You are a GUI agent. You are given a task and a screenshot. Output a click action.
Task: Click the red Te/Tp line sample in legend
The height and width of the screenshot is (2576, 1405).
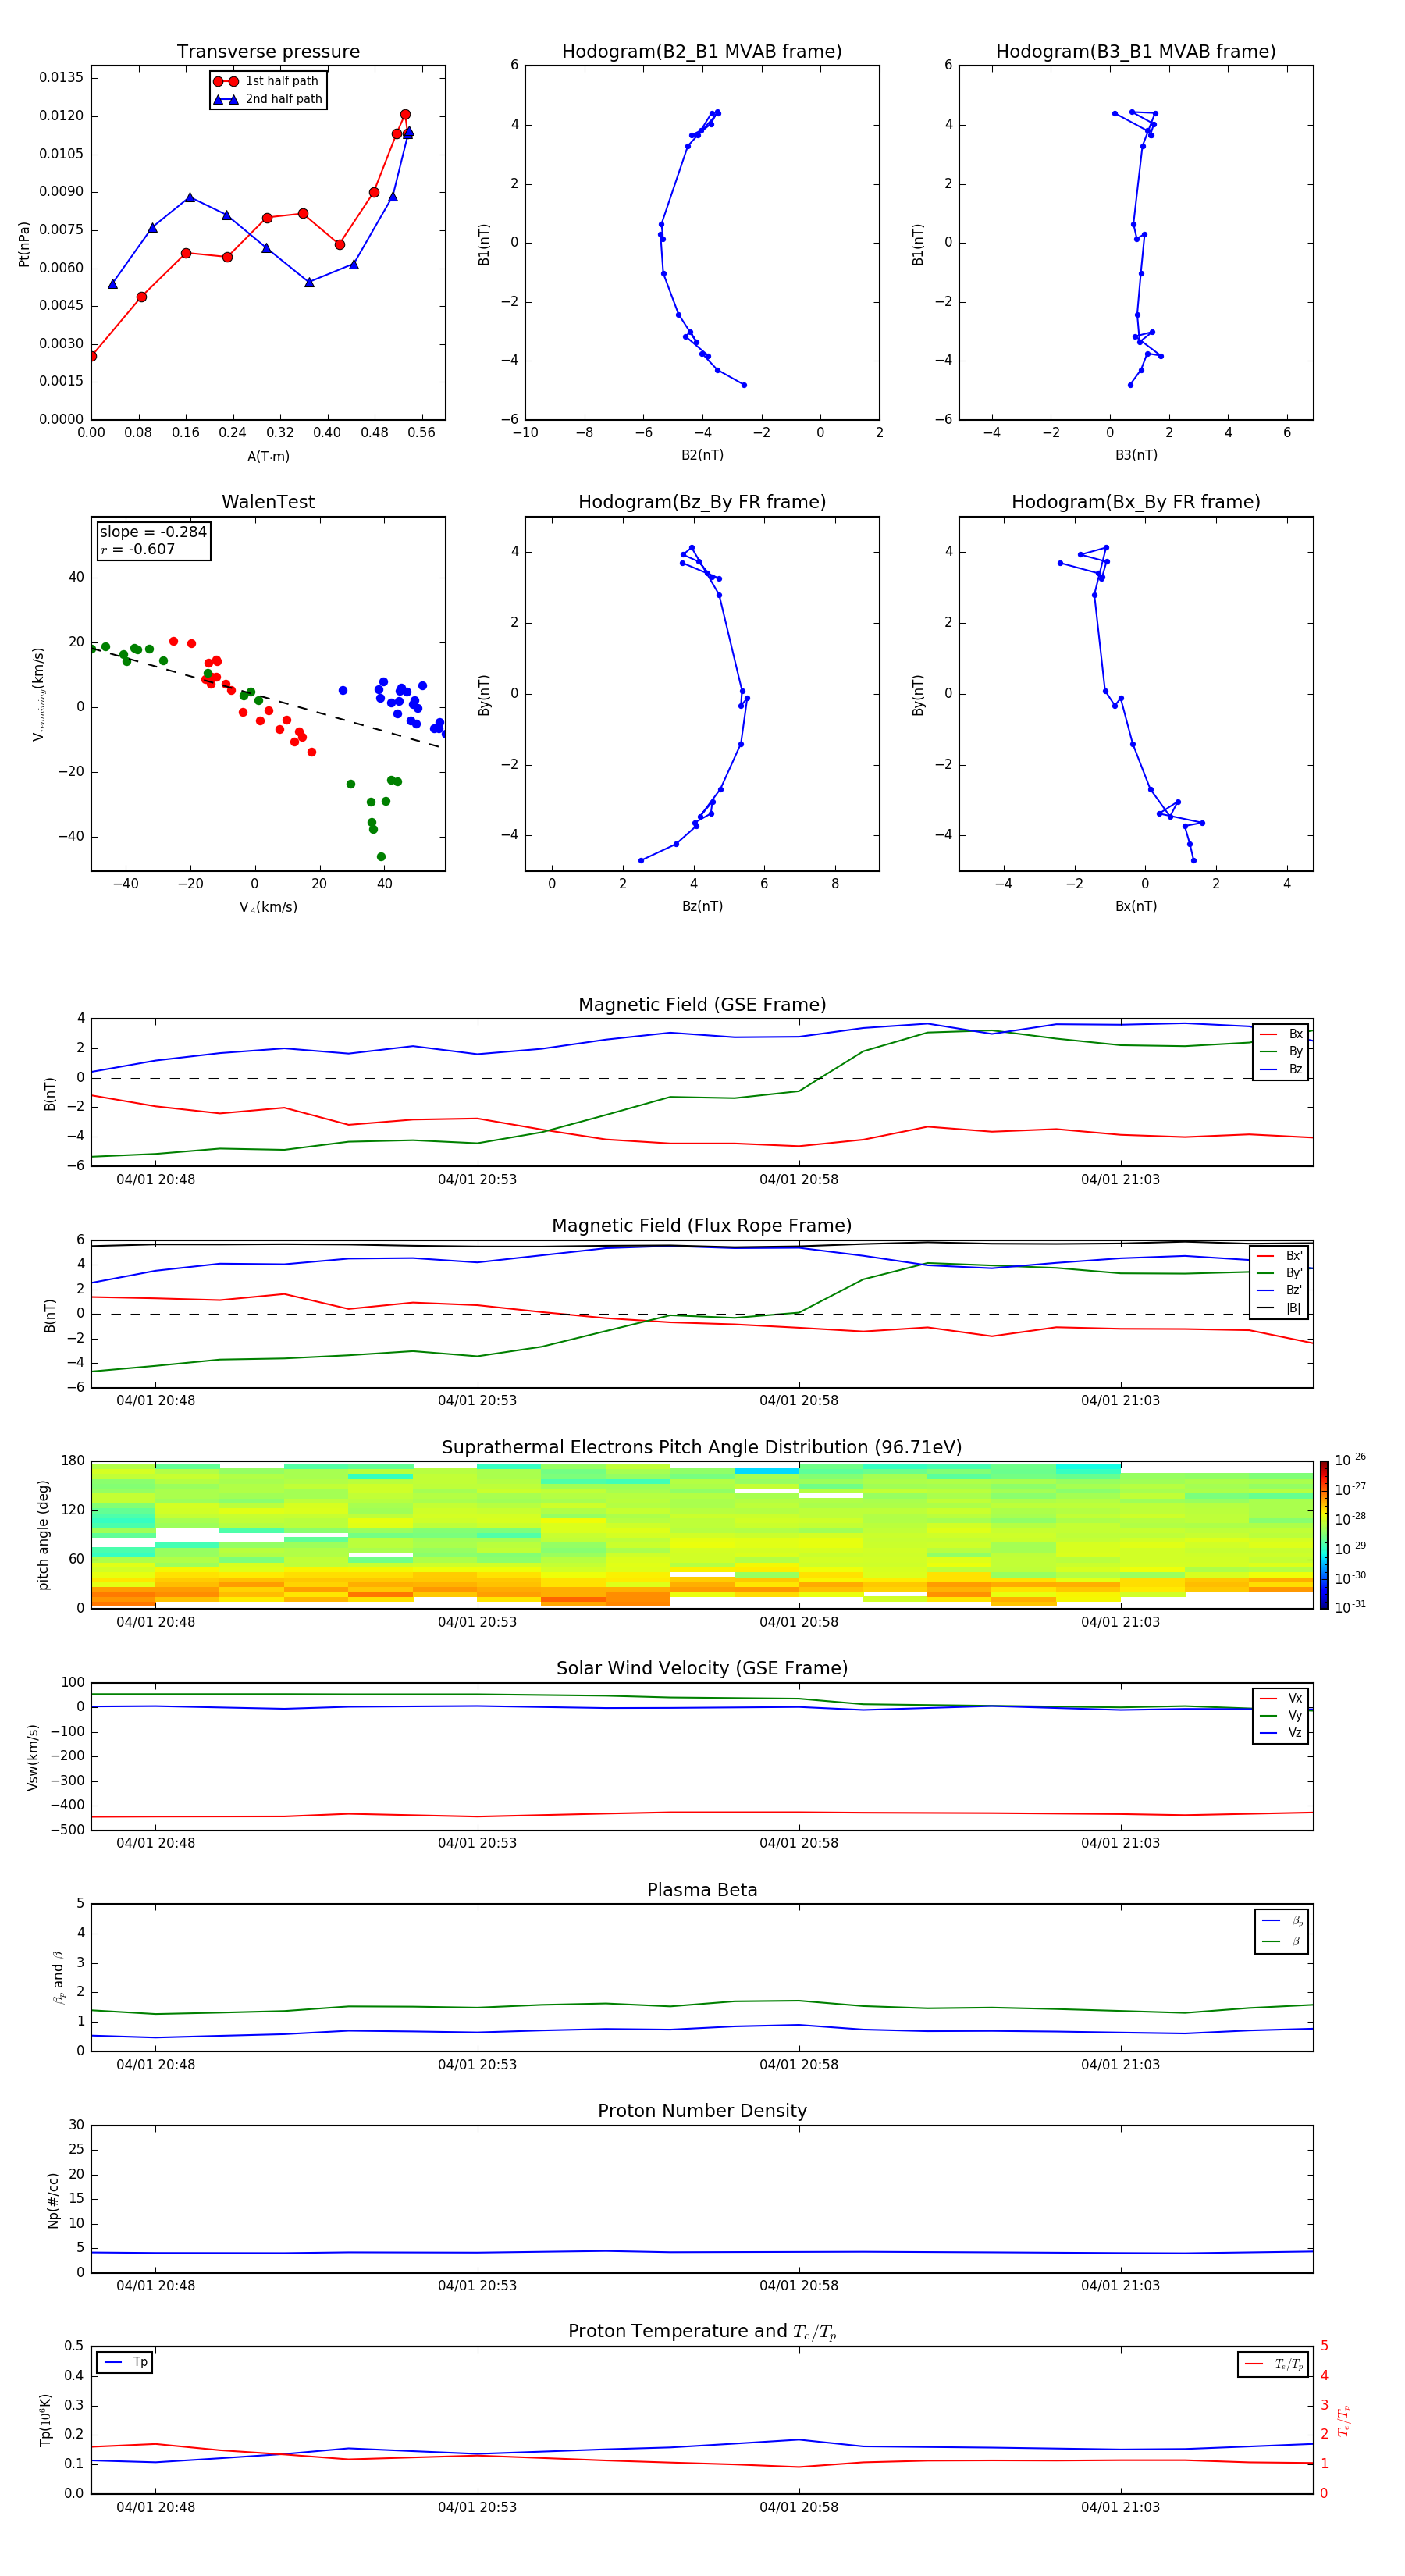point(1254,2364)
